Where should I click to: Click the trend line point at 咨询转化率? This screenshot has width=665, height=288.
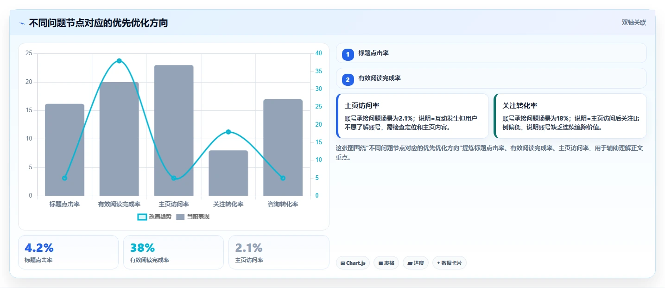tap(283, 178)
